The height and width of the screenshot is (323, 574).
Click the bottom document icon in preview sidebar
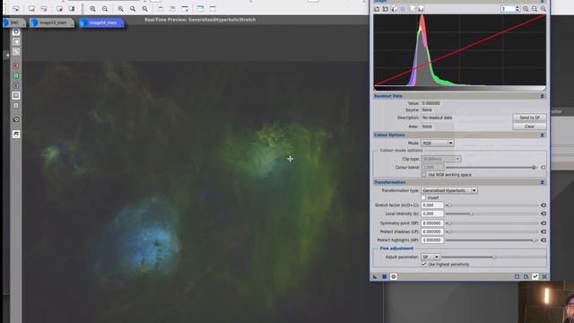[x=16, y=134]
